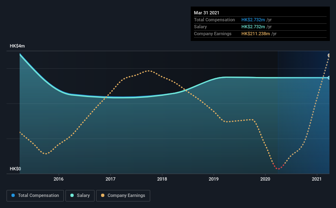
Task: Toggle the Company Earnings legend button
Action: [123, 196]
